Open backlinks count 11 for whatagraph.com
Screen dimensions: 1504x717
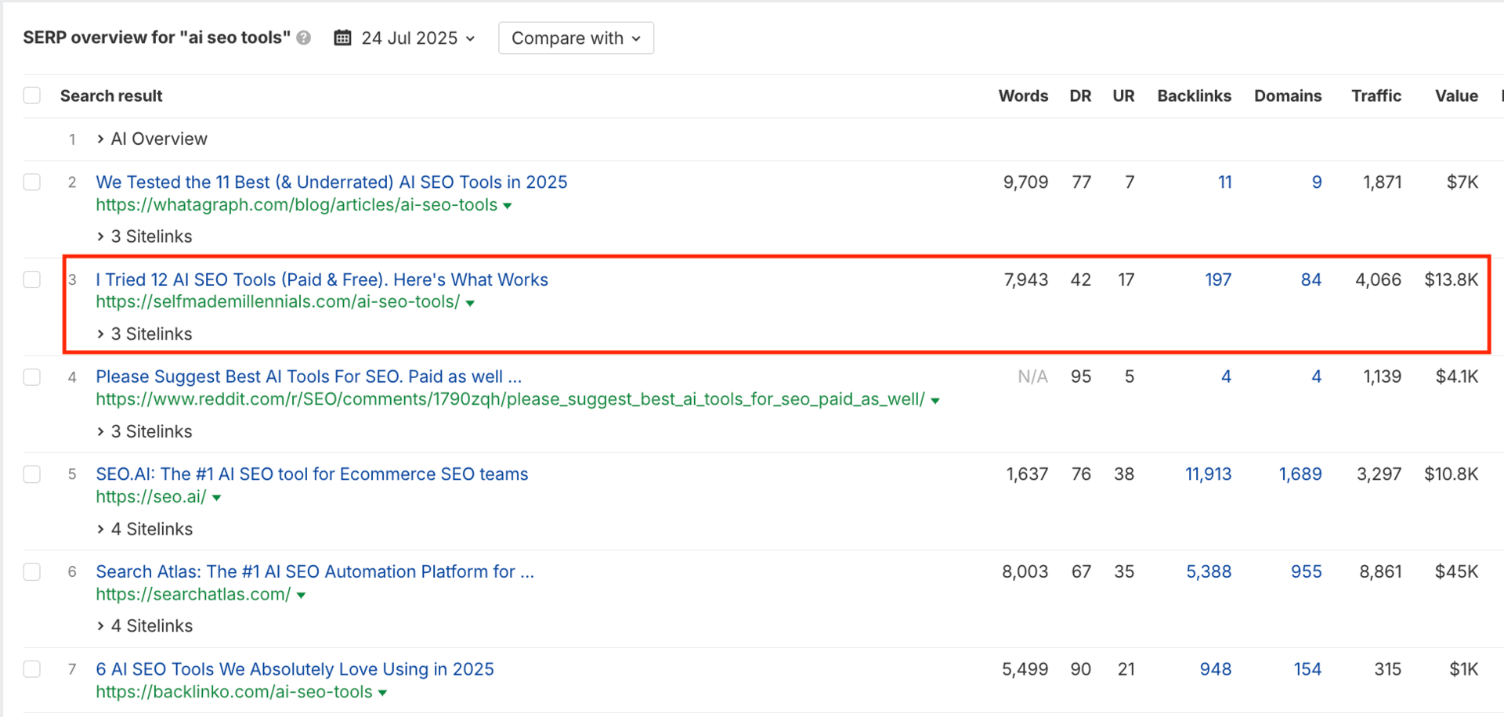(1225, 182)
